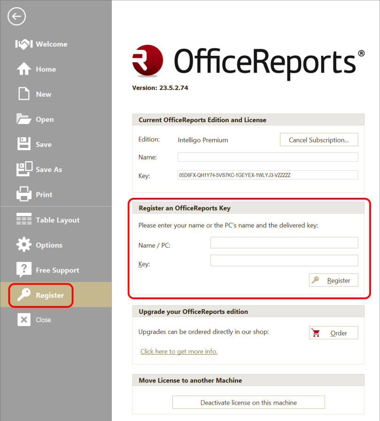The image size is (380, 421).
Task: Go to the Register section
Action: [23, 295]
